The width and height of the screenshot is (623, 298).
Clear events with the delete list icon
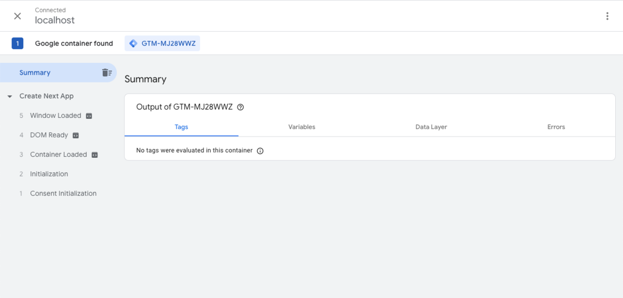(x=107, y=73)
